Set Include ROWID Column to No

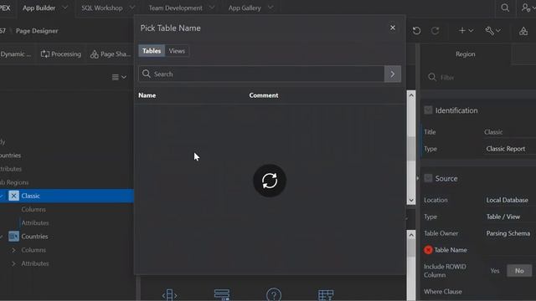click(519, 271)
